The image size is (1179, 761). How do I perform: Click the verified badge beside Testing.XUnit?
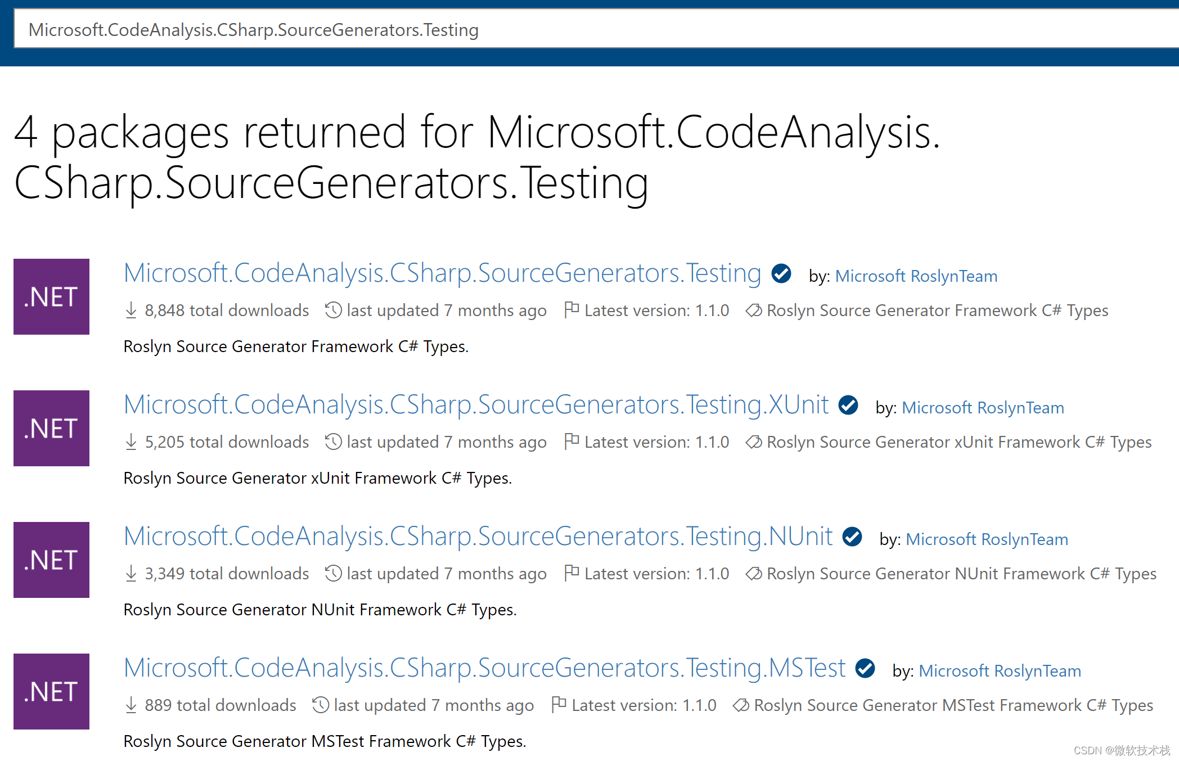[x=848, y=405]
